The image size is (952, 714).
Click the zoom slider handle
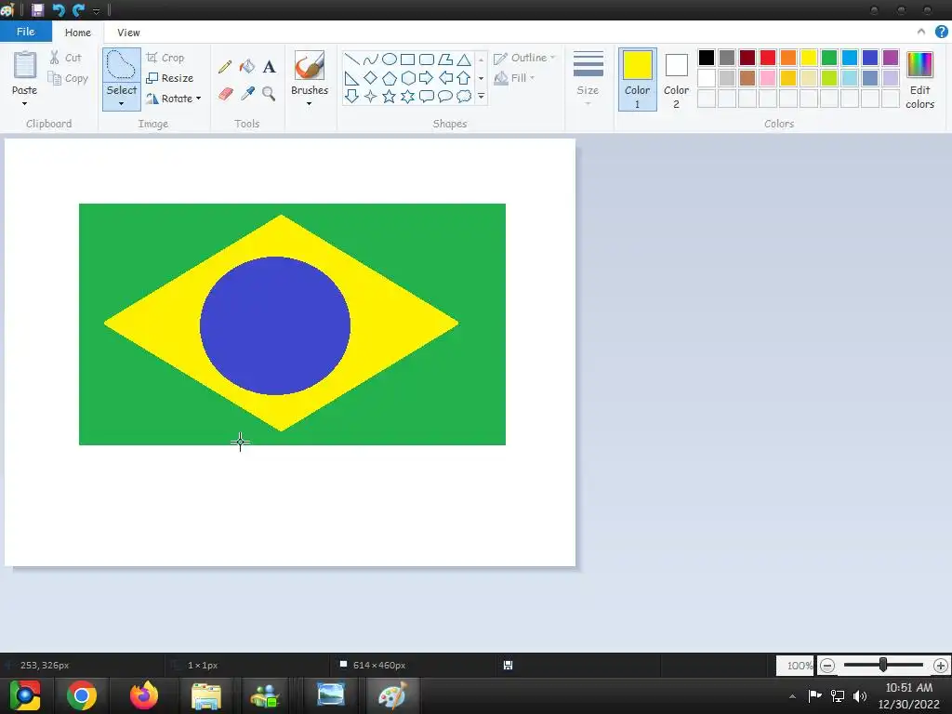[x=883, y=665]
